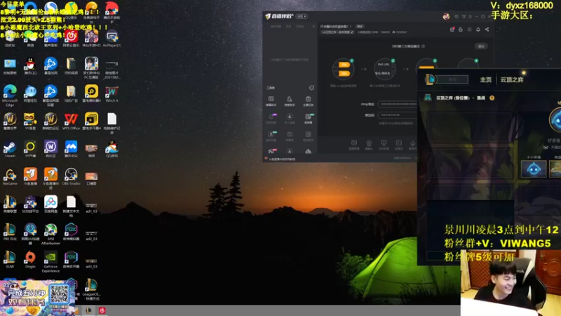The image size is (561, 316).
Task: Switch to the 主页 tab in League client
Action: (x=485, y=80)
